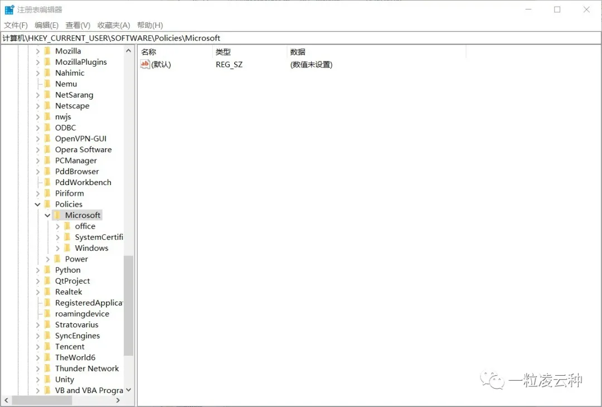The height and width of the screenshot is (407, 602).
Task: Click the open Microsoft folder icon
Action: [x=57, y=215]
